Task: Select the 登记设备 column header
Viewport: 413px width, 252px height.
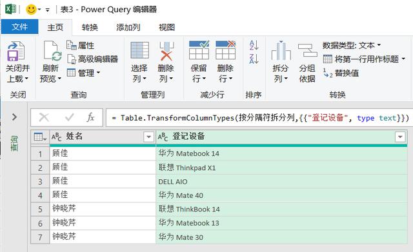Action: 281,137
